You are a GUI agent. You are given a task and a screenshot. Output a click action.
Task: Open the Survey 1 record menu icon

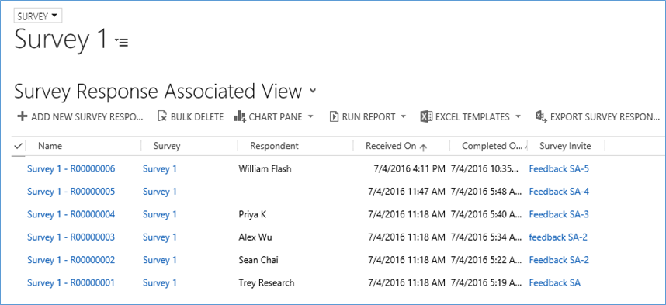pyautogui.click(x=121, y=42)
